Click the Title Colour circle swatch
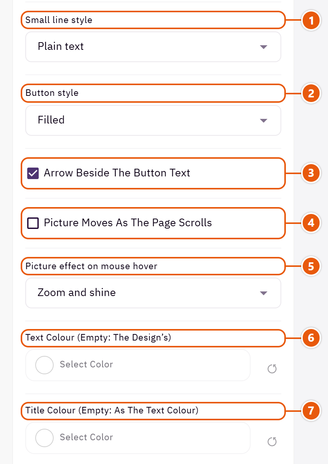The width and height of the screenshot is (328, 464). (44, 438)
